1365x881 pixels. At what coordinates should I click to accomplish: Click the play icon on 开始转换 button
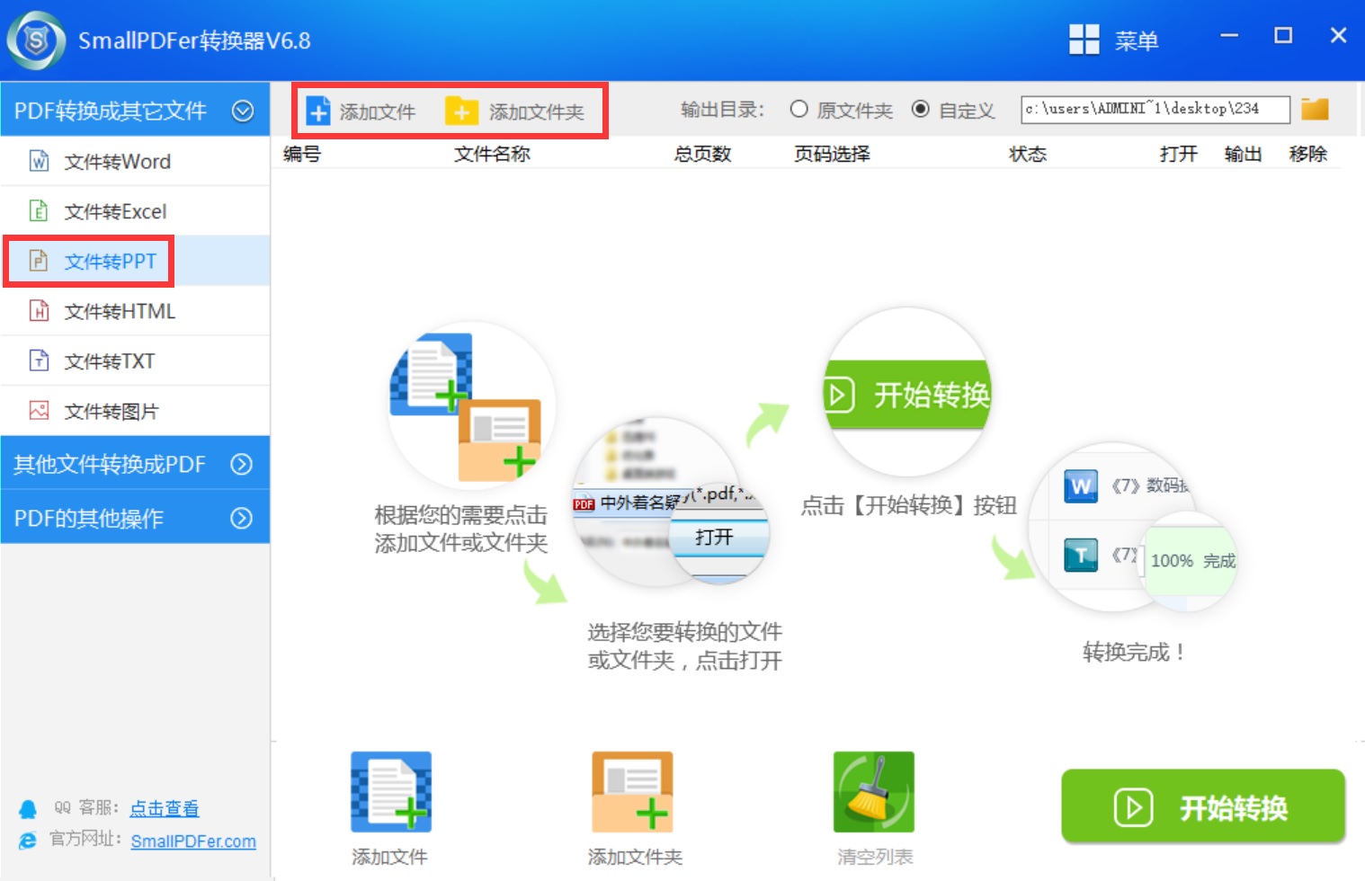[1133, 807]
